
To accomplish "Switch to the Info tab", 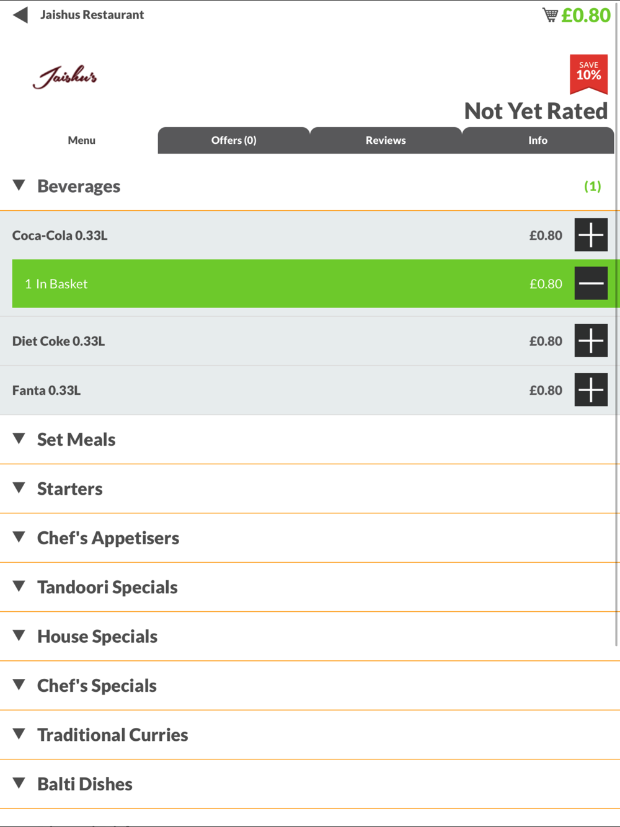I will click(x=538, y=140).
